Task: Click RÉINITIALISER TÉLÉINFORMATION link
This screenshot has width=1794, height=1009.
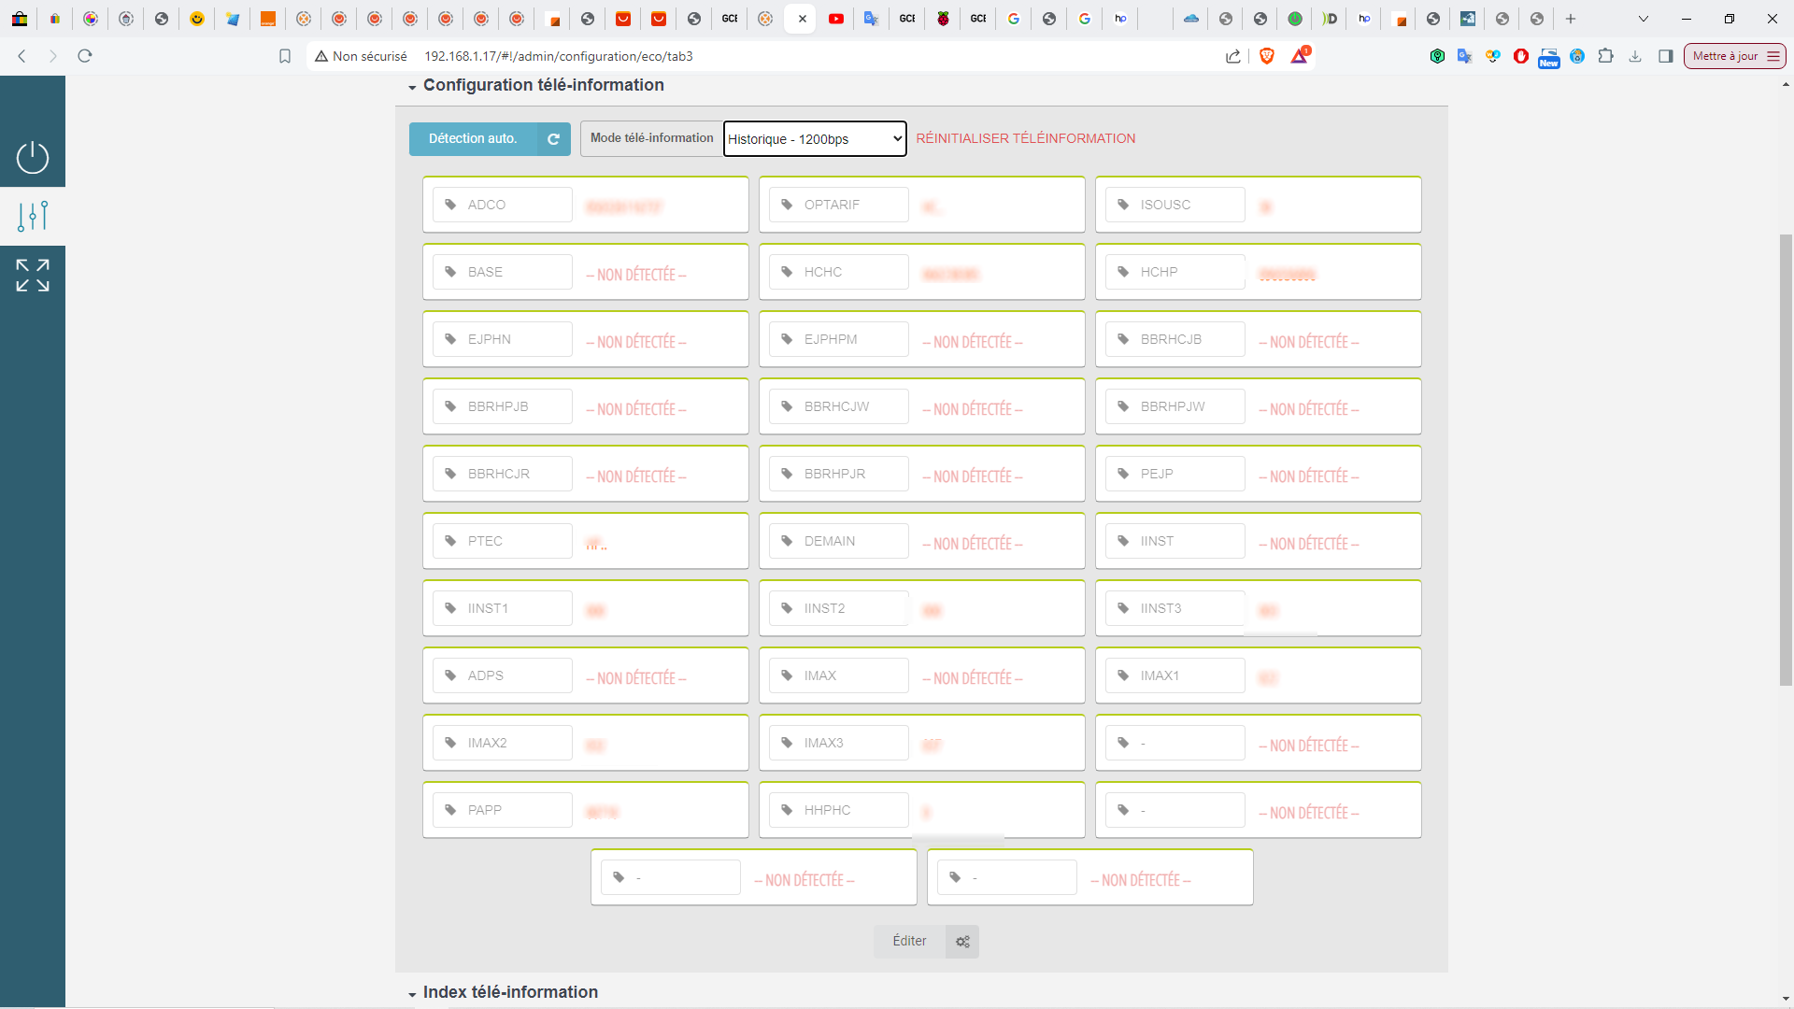Action: pos(1025,138)
